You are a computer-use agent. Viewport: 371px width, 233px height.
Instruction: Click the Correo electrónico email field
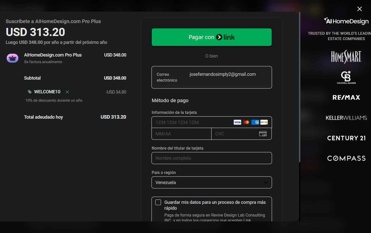click(x=212, y=77)
